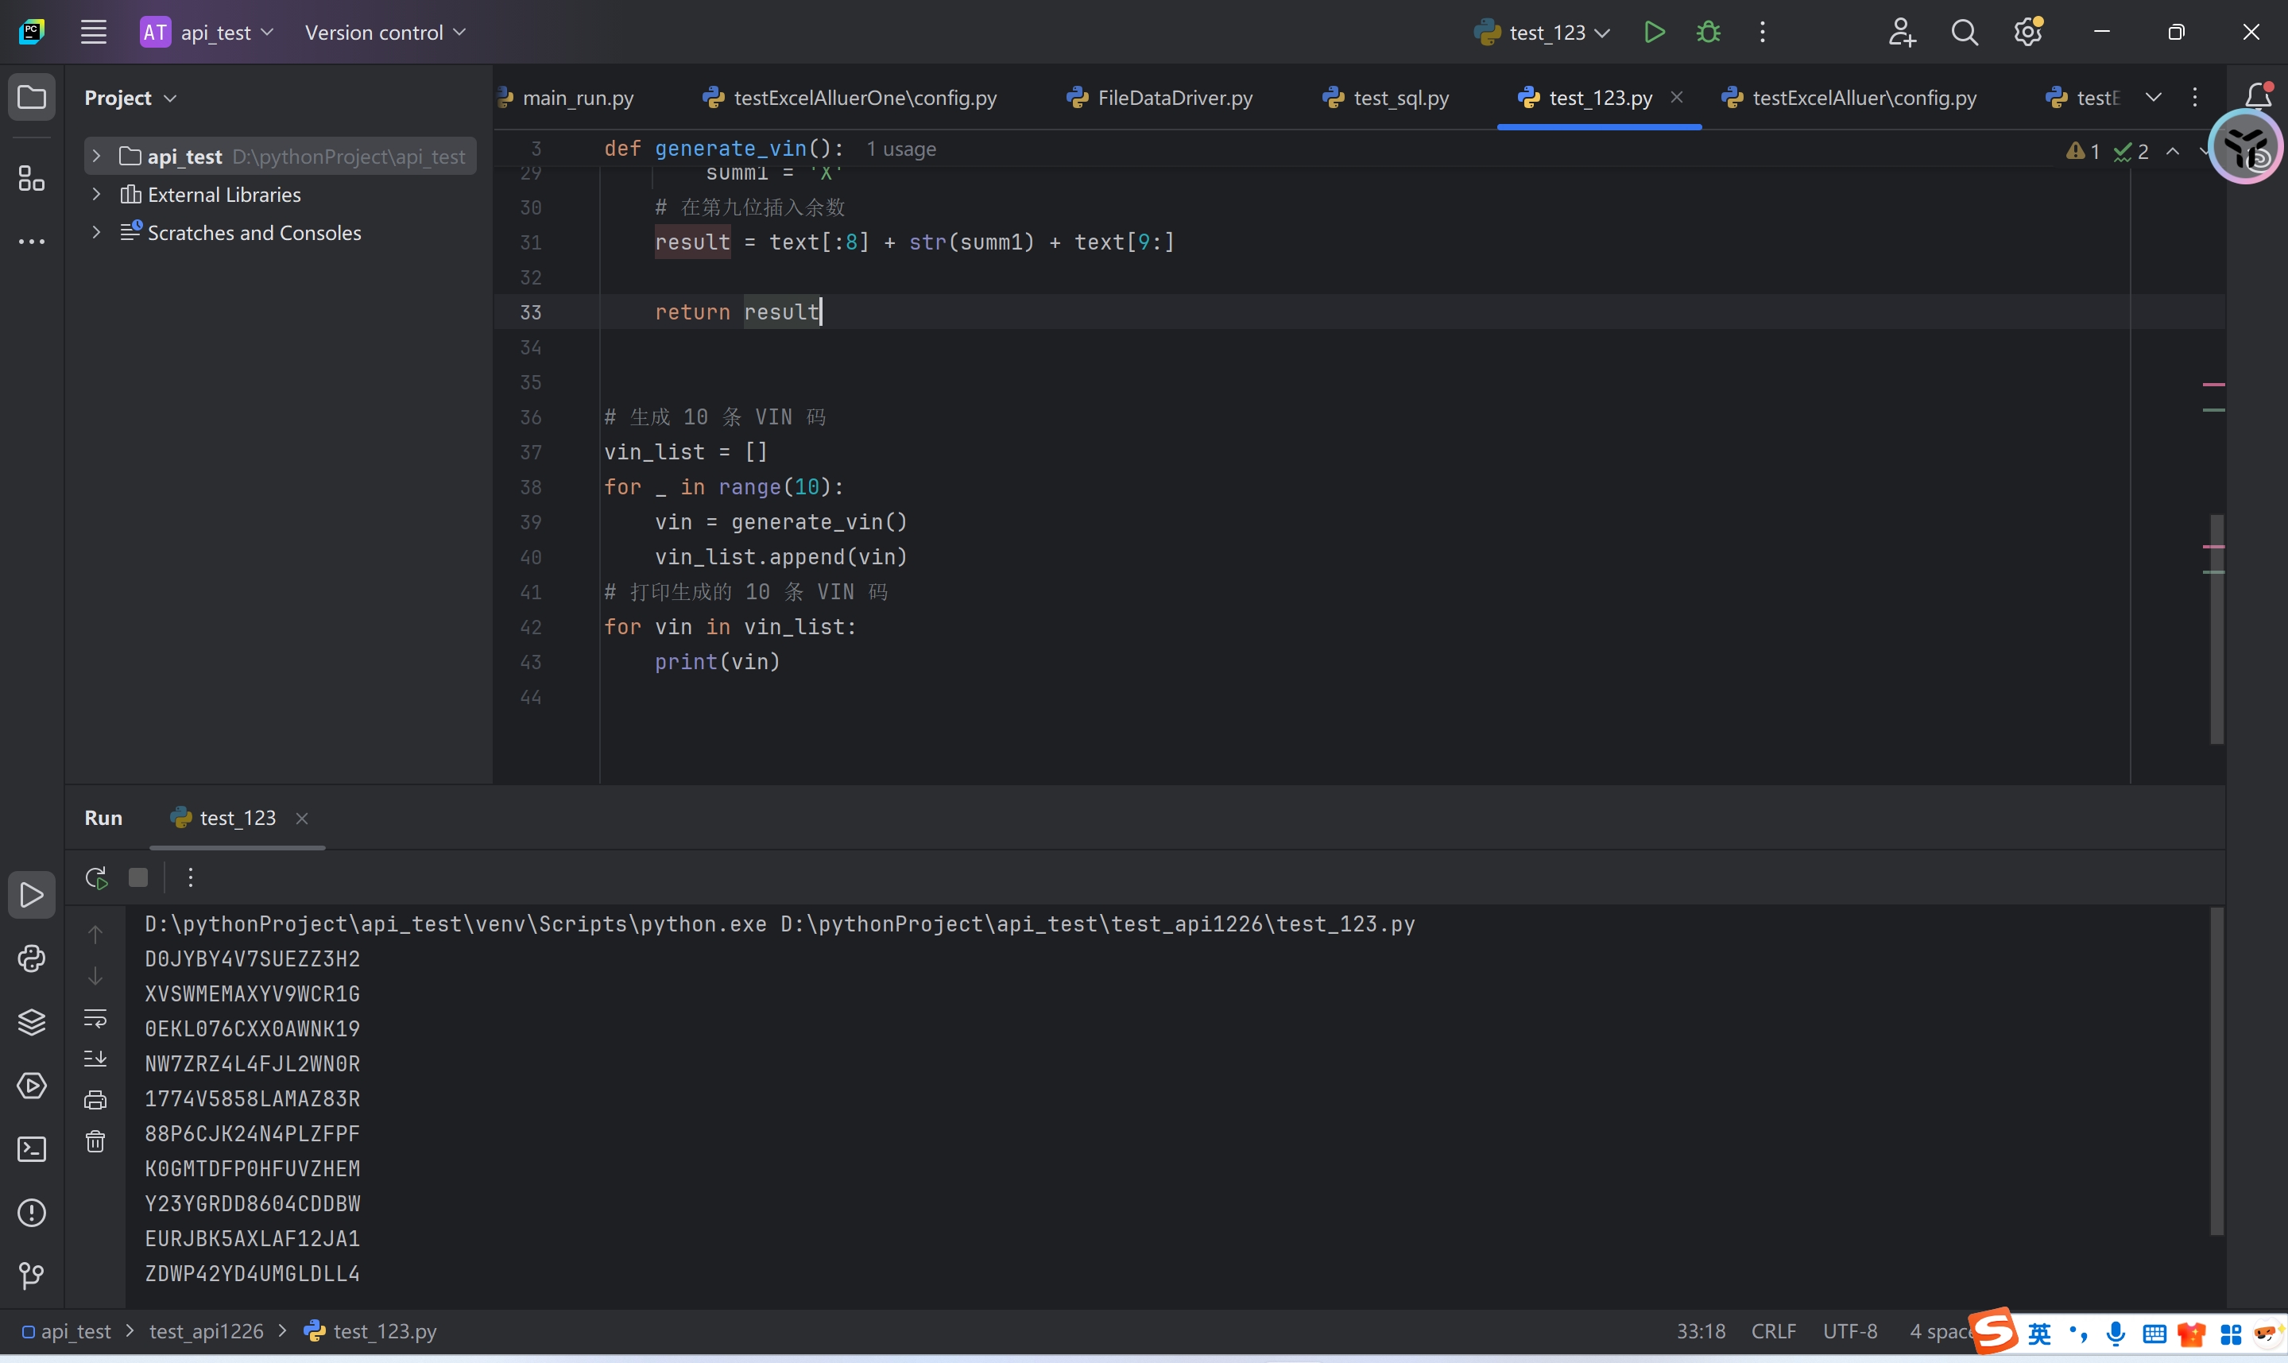Toggle scroll to end of output
Image resolution: width=2288 pixels, height=1363 pixels.
[95, 1059]
